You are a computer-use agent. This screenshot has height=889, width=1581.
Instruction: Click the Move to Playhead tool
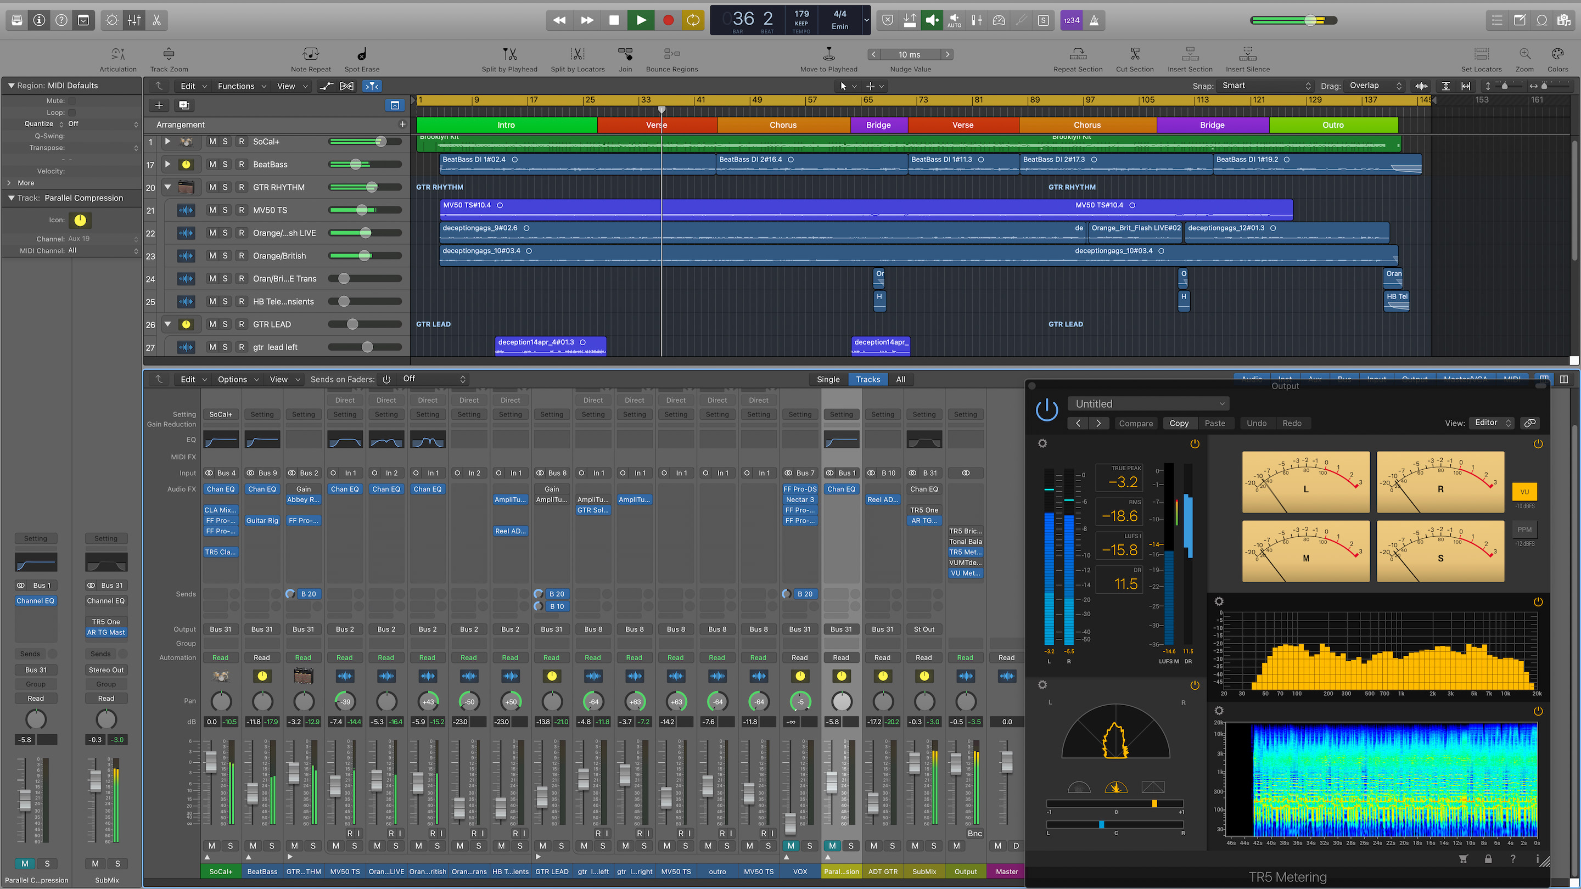click(828, 59)
